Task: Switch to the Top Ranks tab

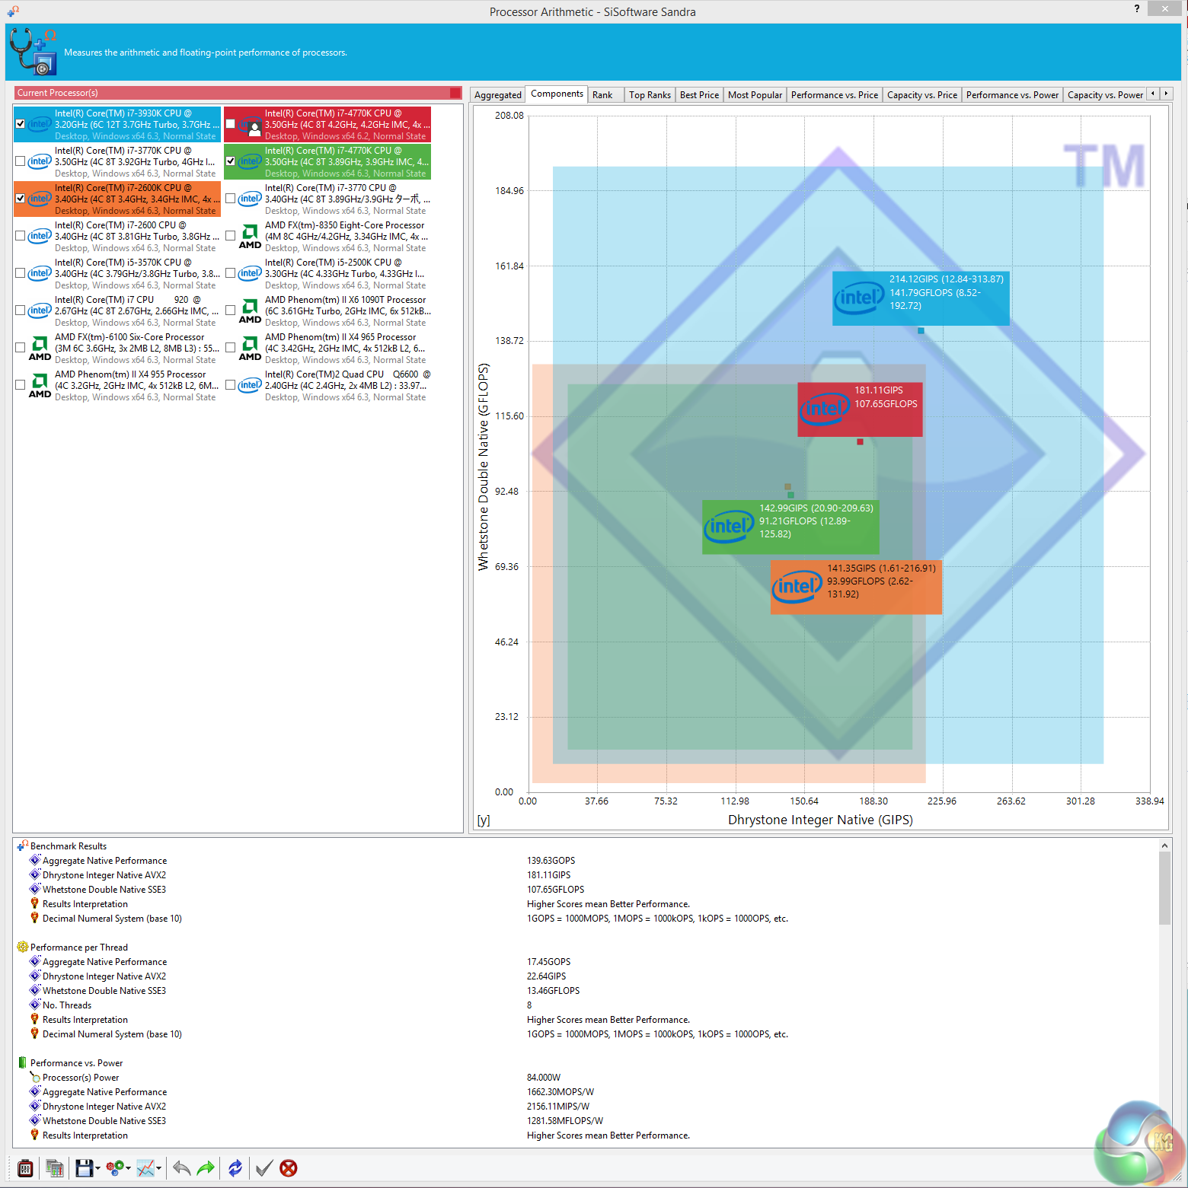Action: 650,95
